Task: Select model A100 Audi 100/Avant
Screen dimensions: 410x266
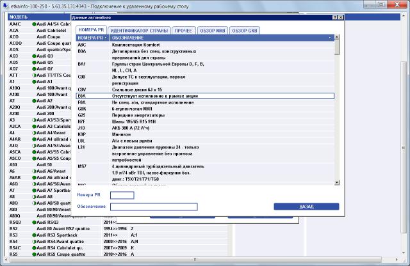Action: click(39, 95)
